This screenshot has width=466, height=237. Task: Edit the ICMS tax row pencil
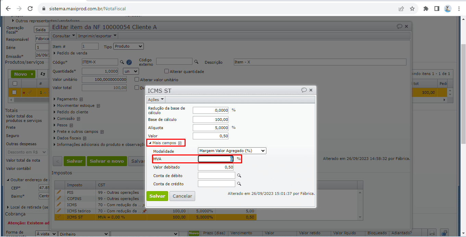(x=59, y=204)
